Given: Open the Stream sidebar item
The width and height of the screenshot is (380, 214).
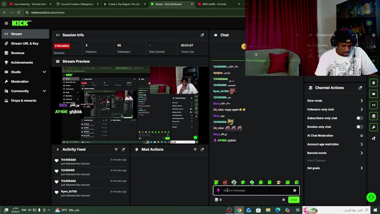Looking at the screenshot, I should click(25, 34).
